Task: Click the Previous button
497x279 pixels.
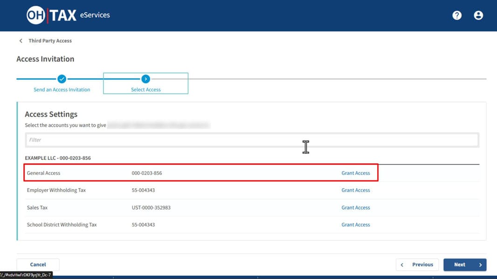Action: click(417, 265)
